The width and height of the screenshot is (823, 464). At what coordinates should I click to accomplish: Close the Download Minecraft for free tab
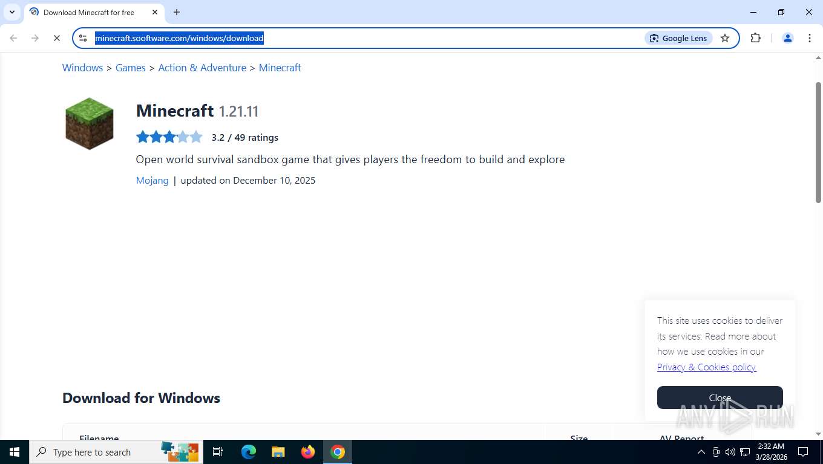[155, 12]
